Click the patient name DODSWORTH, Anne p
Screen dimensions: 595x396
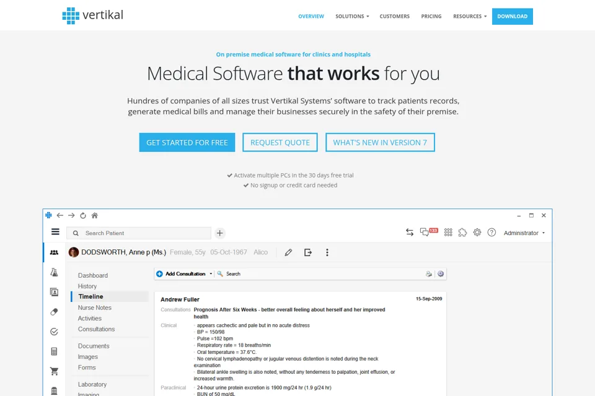tap(124, 252)
